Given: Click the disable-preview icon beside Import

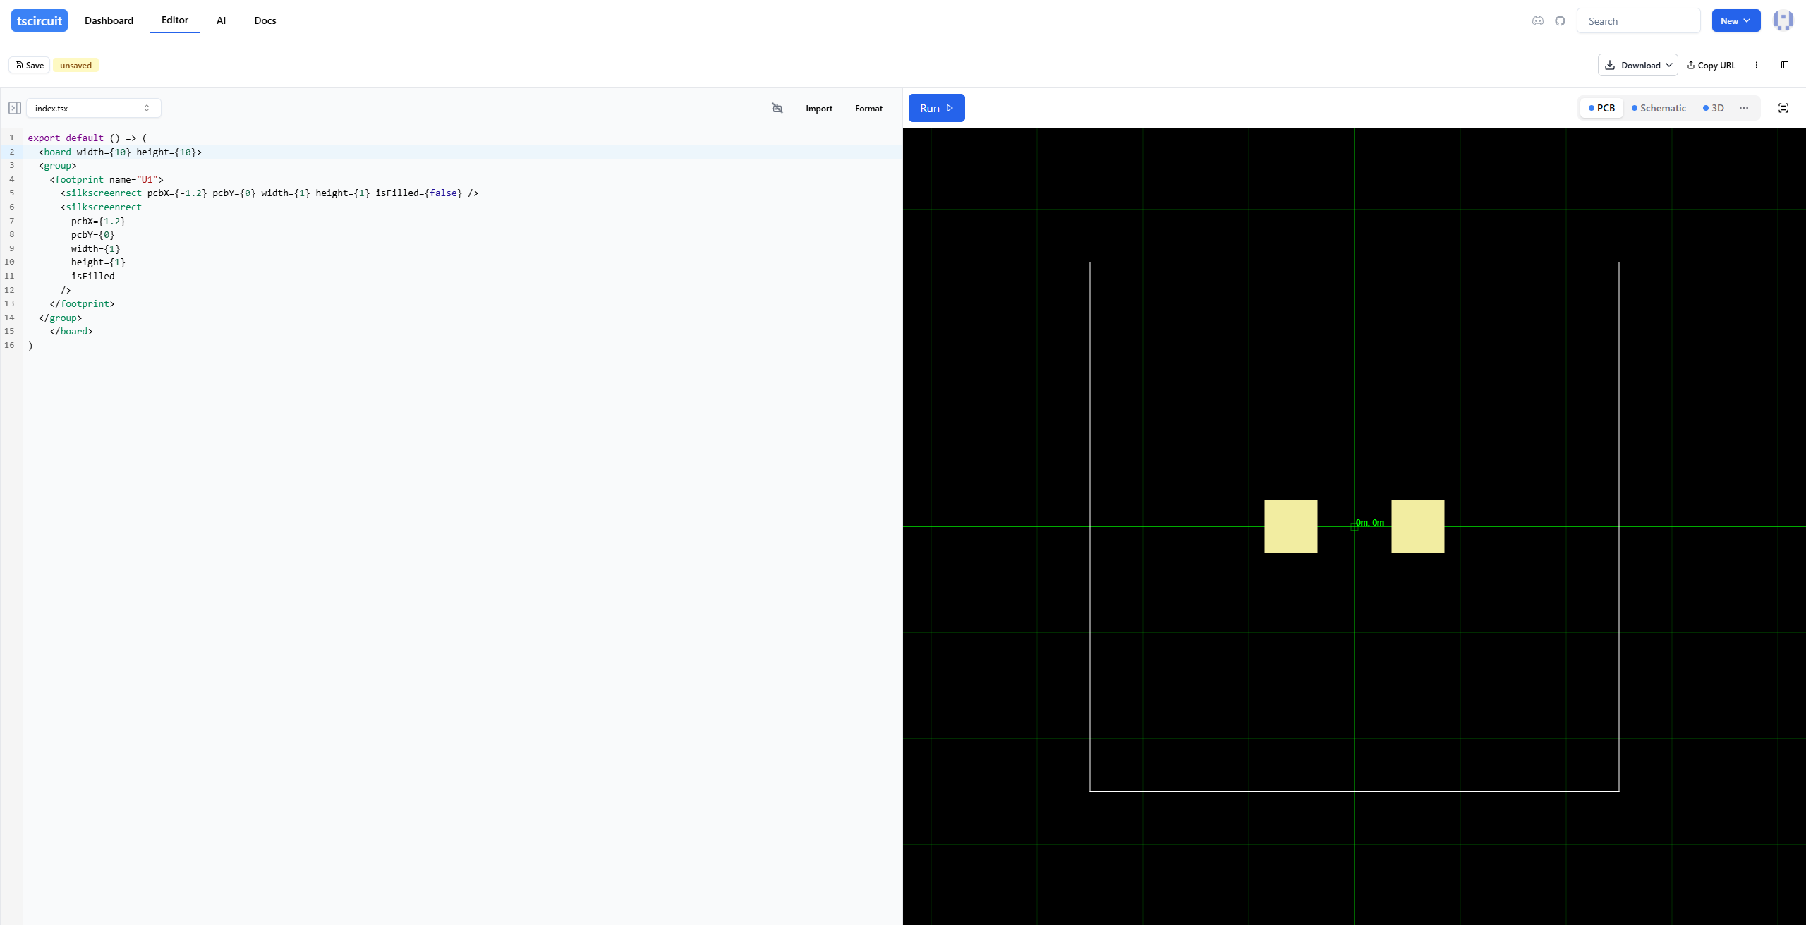Looking at the screenshot, I should click(777, 108).
